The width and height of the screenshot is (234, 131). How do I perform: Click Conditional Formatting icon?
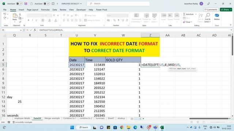pos(136,18)
